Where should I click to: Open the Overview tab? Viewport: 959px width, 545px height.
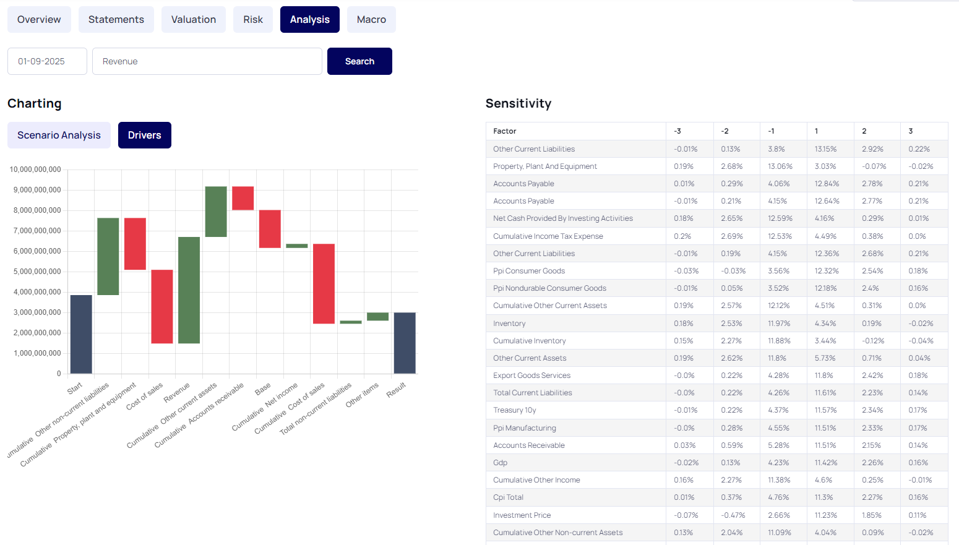point(39,19)
